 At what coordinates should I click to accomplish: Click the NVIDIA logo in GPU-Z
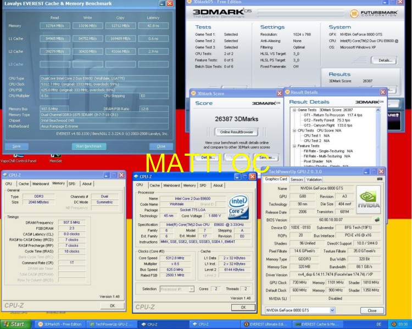tap(368, 198)
